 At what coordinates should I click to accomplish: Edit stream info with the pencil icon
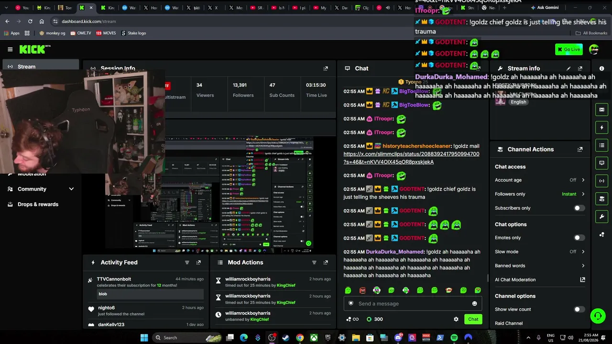coord(568,68)
